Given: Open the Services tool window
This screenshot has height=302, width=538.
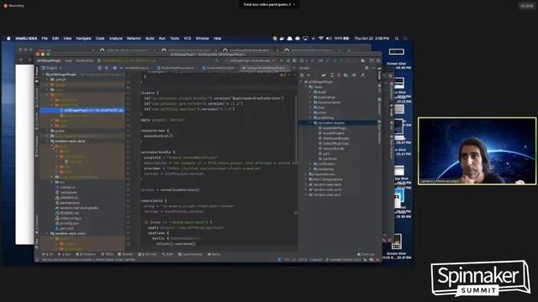Looking at the screenshot, I should click(x=148, y=254).
